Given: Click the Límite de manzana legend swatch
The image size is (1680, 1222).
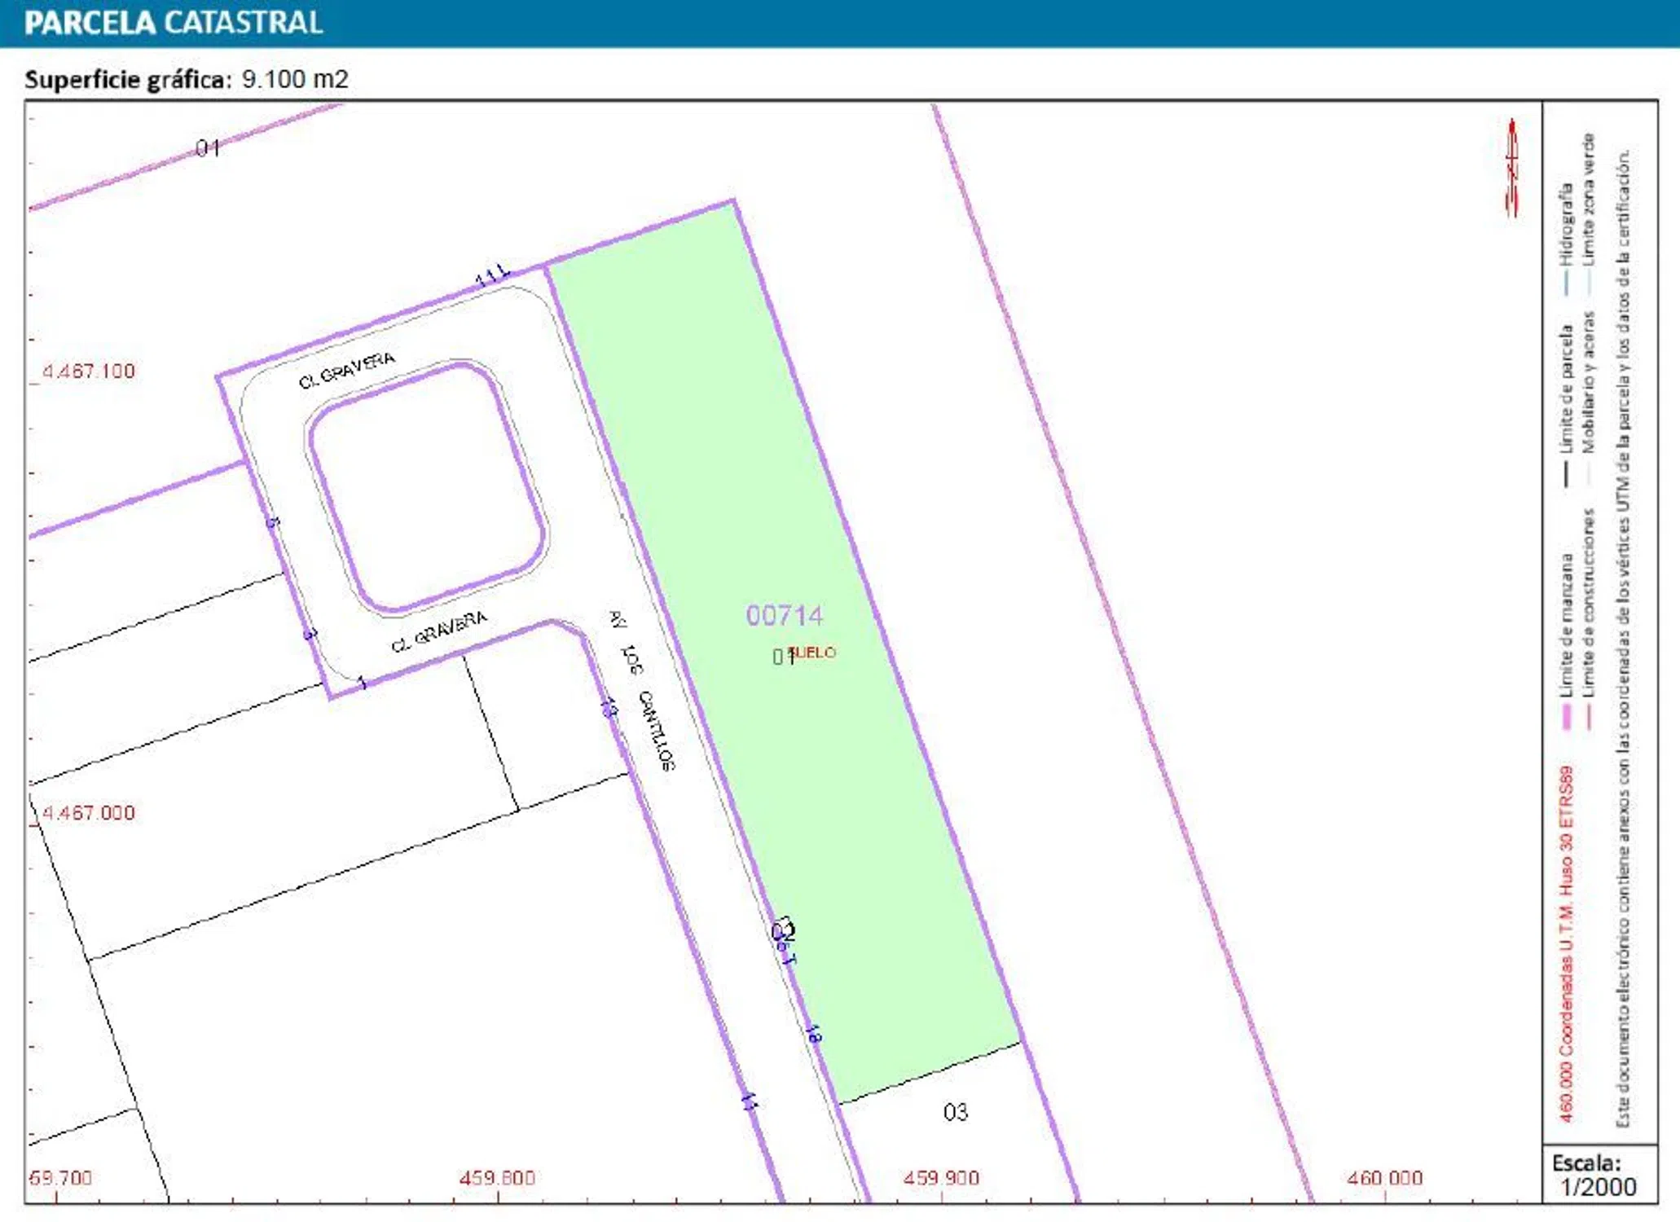Looking at the screenshot, I should 1565,717.
